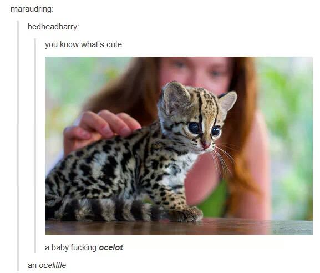Image resolution: width=320 pixels, height=273 pixels.
Task: Click the wooden table surface in photo
Action: coord(179,228)
